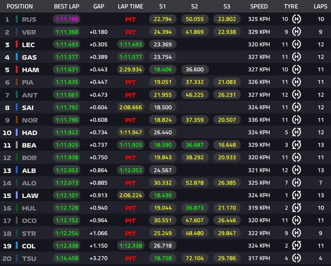The height and width of the screenshot is (266, 331).
Task: Click the tyre icon in LAW row
Action: [298, 196]
